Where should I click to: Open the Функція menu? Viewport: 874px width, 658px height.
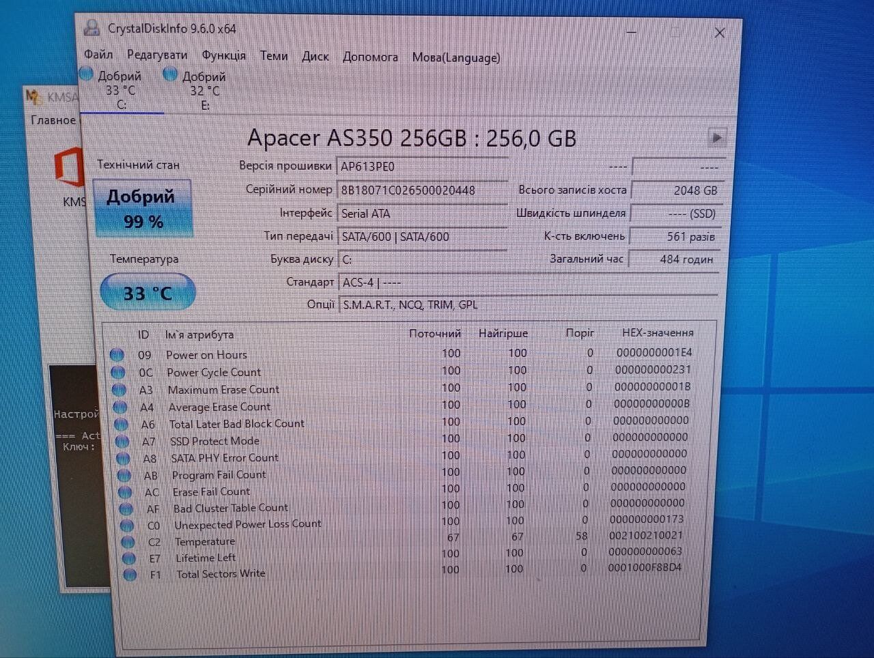(x=223, y=55)
